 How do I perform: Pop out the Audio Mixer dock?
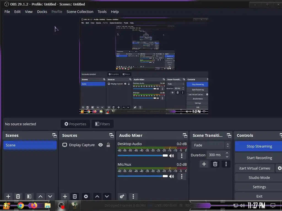[185, 135]
